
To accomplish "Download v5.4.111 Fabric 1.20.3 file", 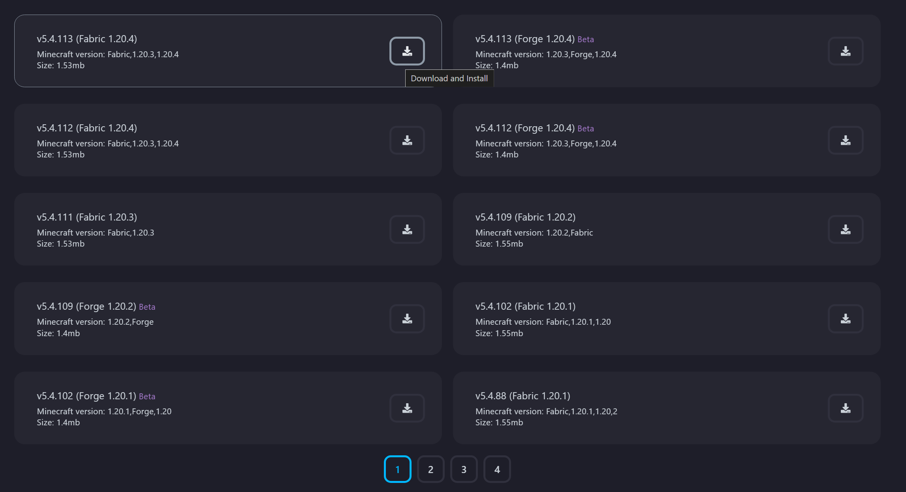I will [x=407, y=230].
